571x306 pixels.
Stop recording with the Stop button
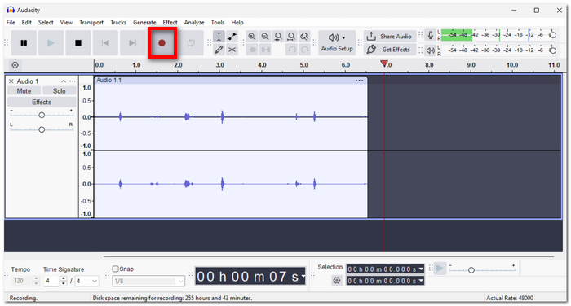click(78, 43)
